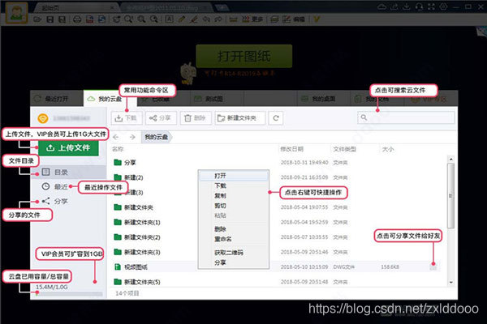Viewport: 487px width, 324px height.
Task: Select the text annotation "A" tool
Action: [169, 19]
